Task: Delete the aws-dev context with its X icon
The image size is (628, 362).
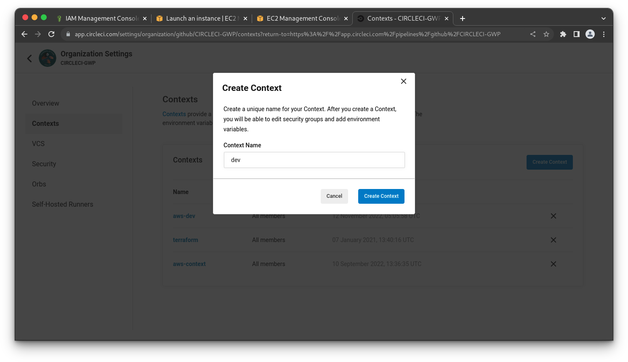Action: [553, 216]
